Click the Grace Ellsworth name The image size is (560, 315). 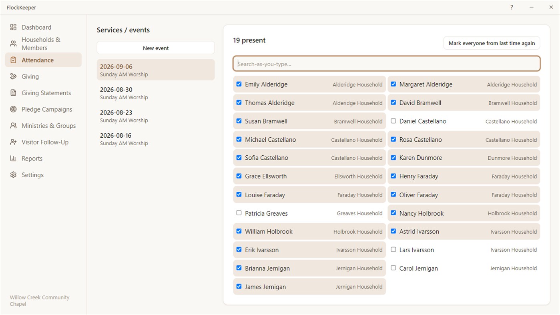pyautogui.click(x=266, y=176)
